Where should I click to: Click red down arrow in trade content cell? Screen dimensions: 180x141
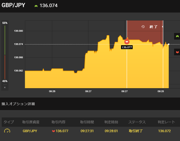tap(54, 131)
